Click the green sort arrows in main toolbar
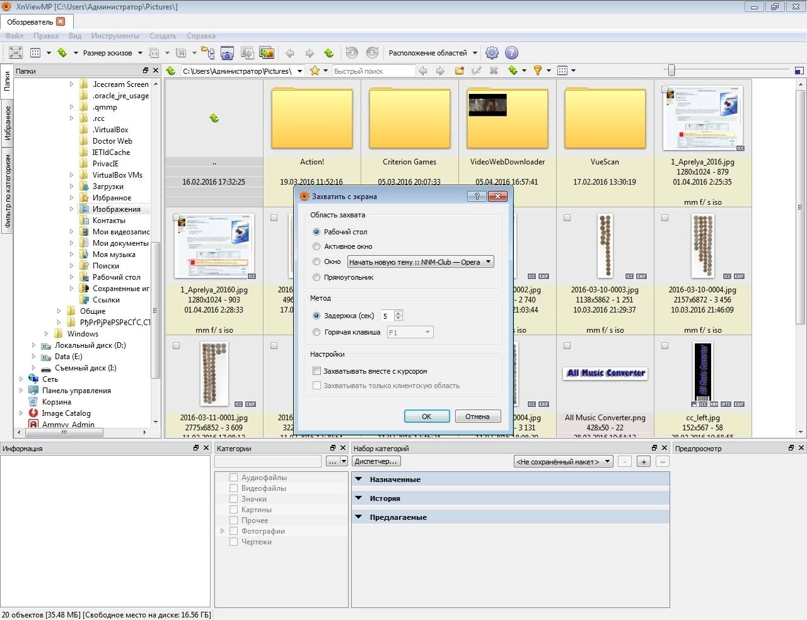The width and height of the screenshot is (807, 620). pyautogui.click(x=62, y=53)
